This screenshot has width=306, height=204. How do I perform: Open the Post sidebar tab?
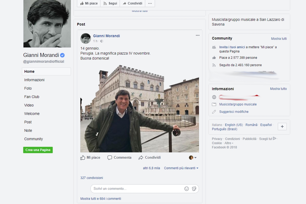click(x=28, y=122)
